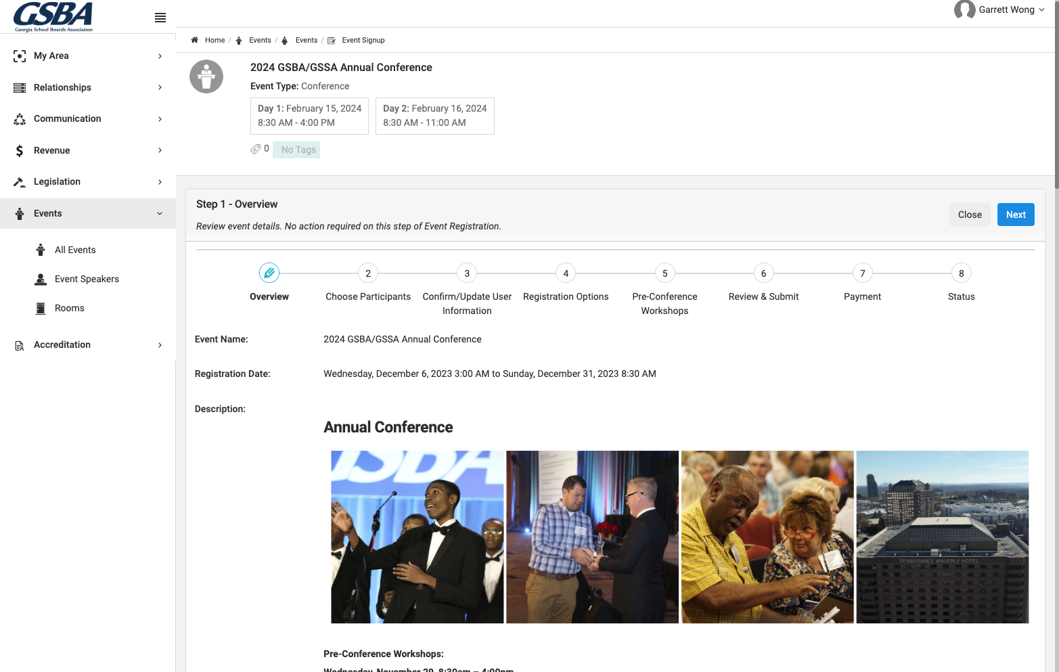
Task: Click the Rooms icon
Action: click(x=41, y=308)
